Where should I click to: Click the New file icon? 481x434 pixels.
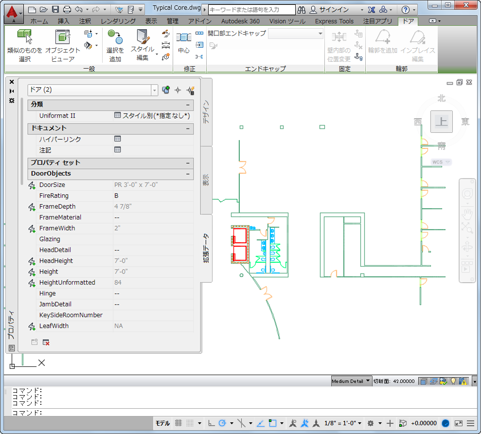(32, 10)
